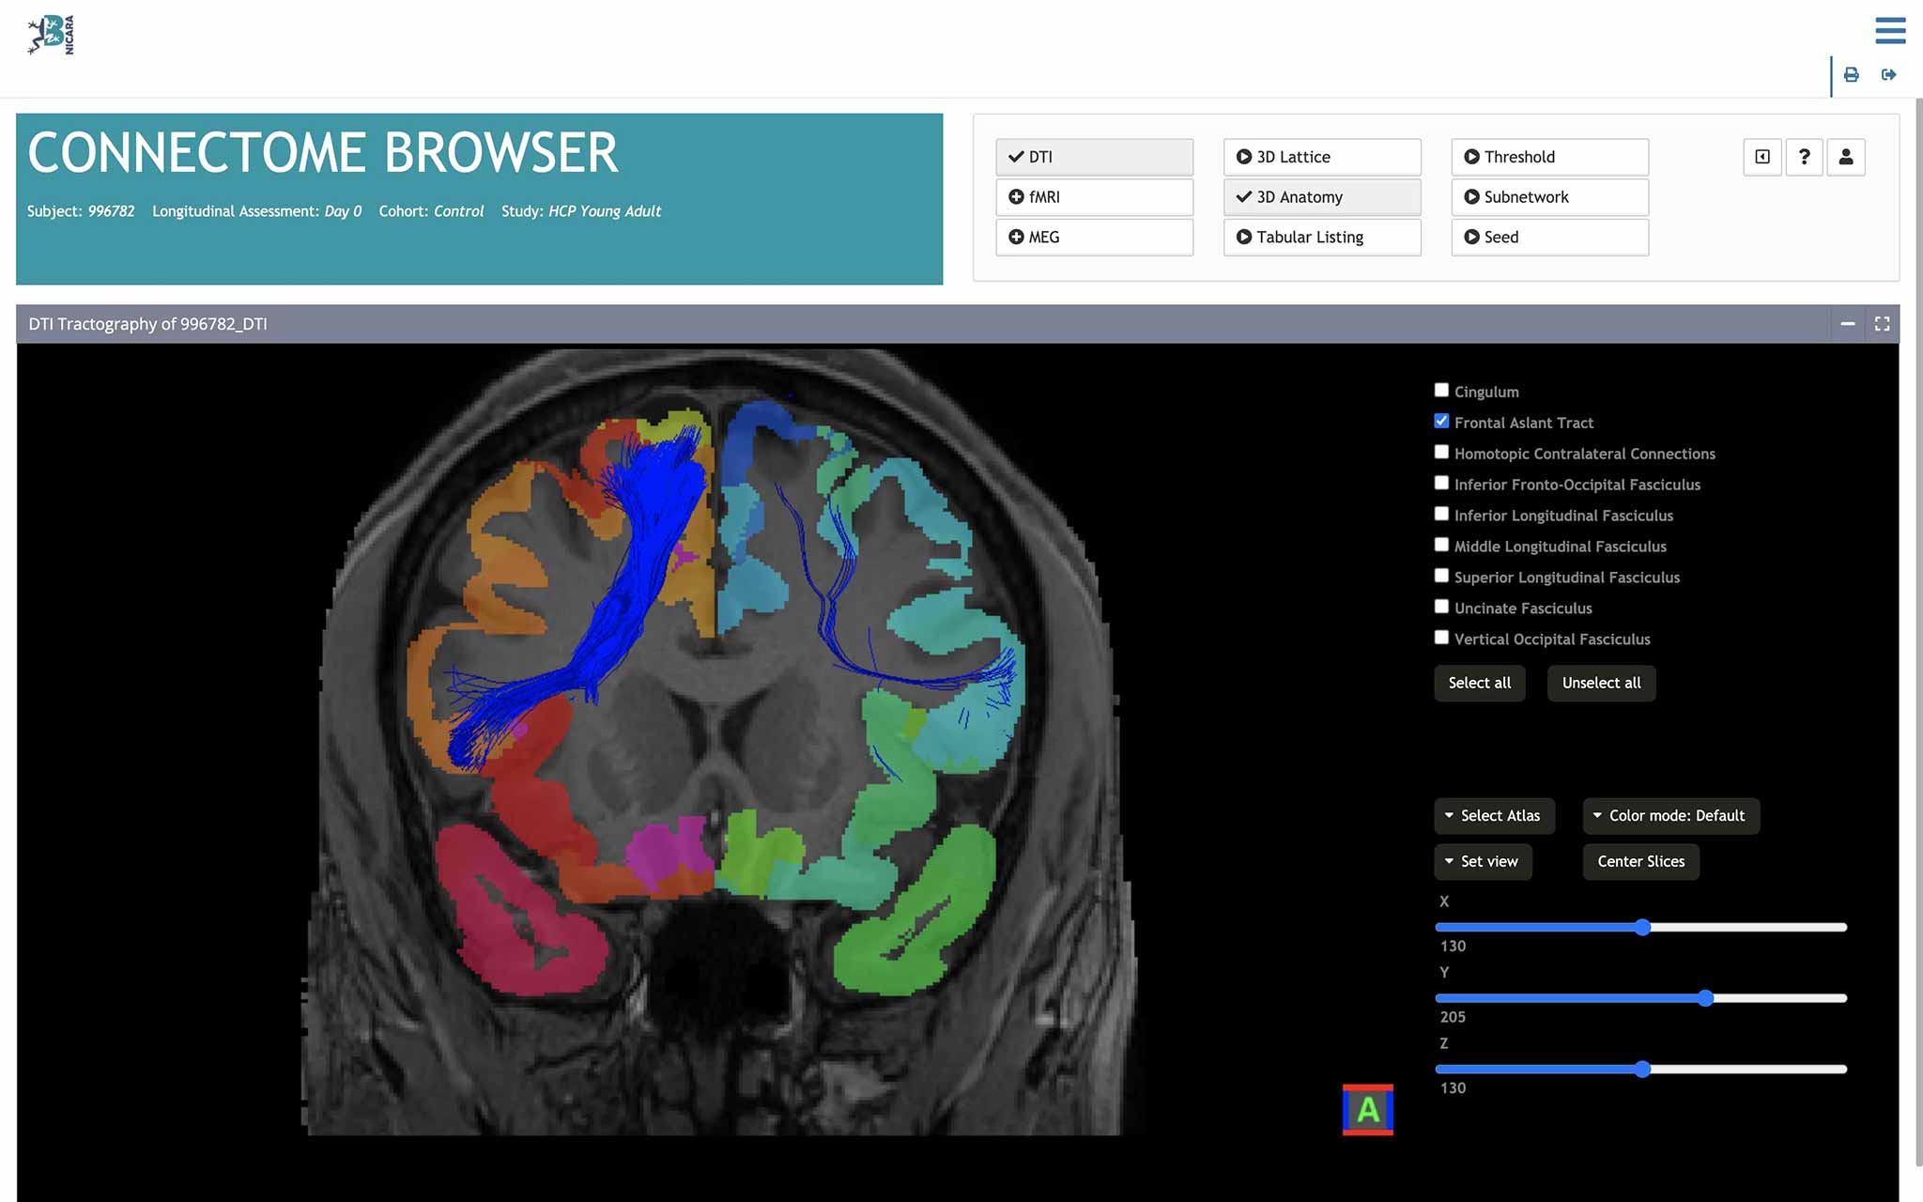Click the NICARA logo
Screen dimensions: 1923x1202
tap(51, 35)
